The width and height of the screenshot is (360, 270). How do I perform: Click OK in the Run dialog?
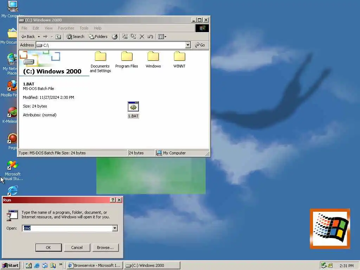(49, 247)
